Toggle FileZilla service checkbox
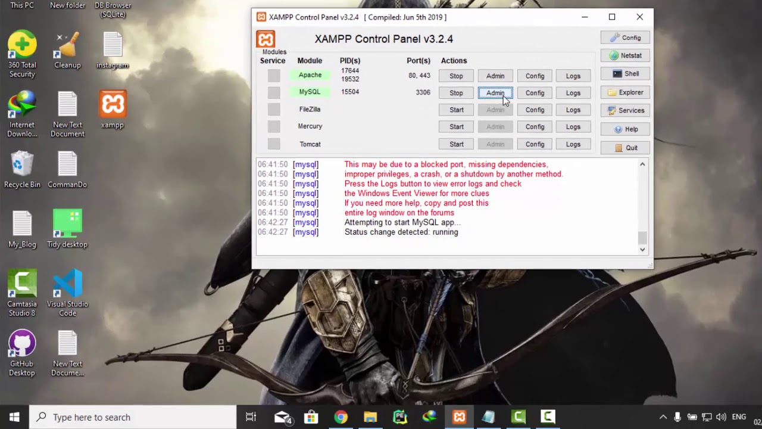 pyautogui.click(x=274, y=110)
